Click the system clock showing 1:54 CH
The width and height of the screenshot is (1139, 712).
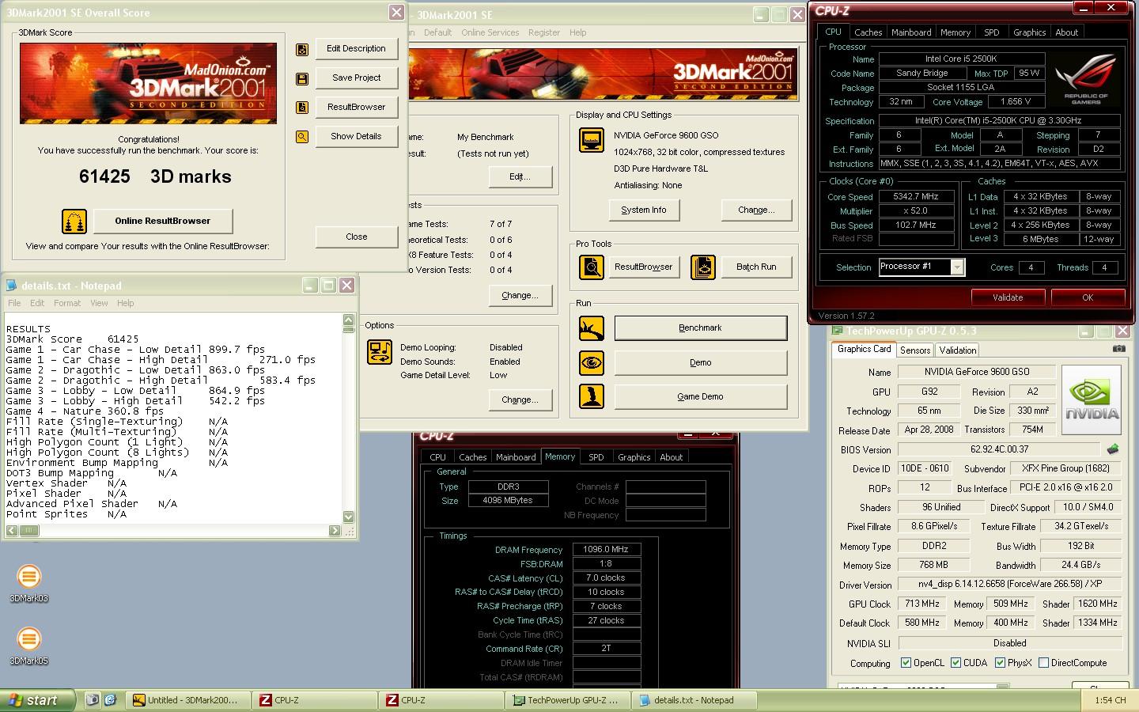(1110, 700)
